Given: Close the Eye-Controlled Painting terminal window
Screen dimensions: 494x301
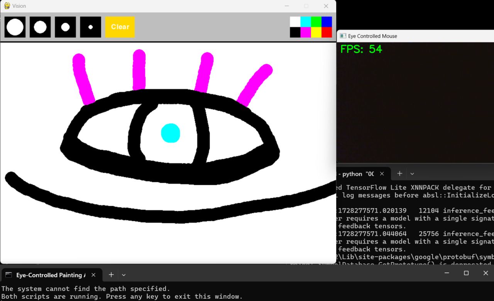Looking at the screenshot, I should 486,273.
